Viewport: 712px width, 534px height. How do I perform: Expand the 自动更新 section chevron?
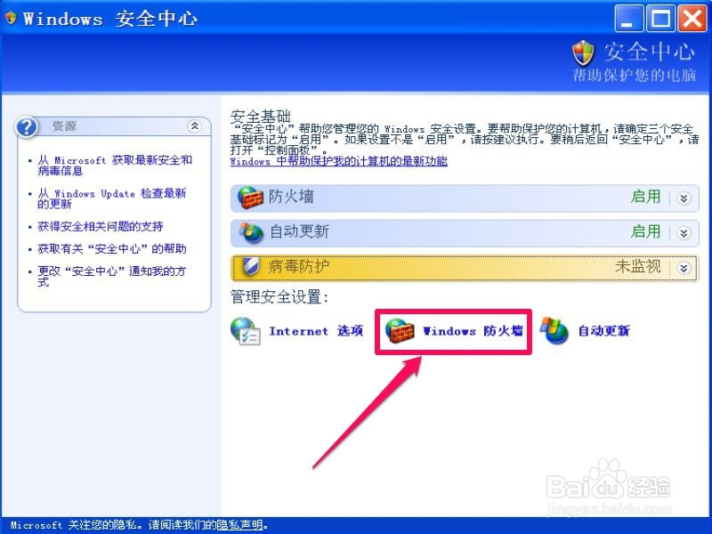(684, 233)
